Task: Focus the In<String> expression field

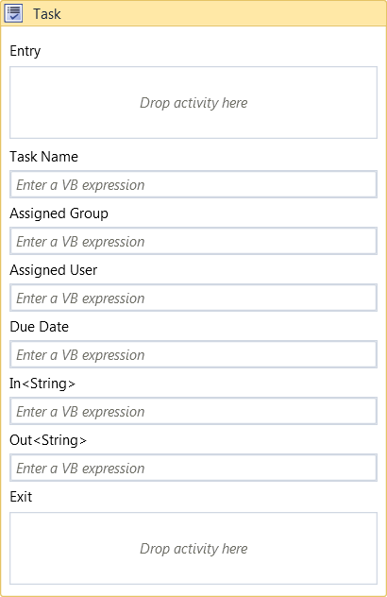Action: tap(193, 411)
